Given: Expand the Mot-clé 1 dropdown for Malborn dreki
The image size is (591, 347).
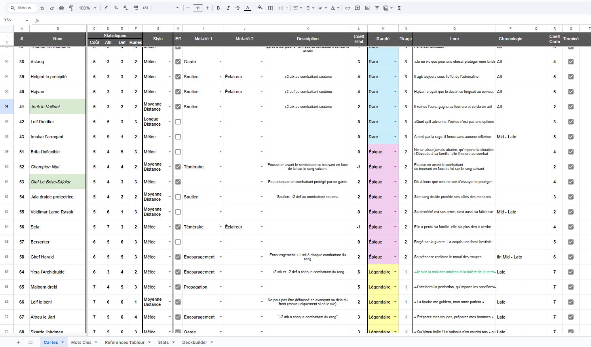Looking at the screenshot, I should pyautogui.click(x=220, y=287).
